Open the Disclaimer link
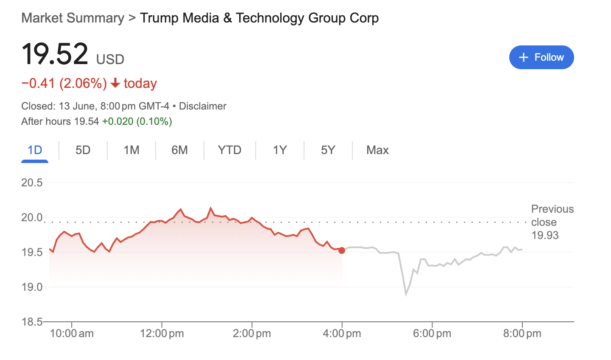 pyautogui.click(x=202, y=106)
